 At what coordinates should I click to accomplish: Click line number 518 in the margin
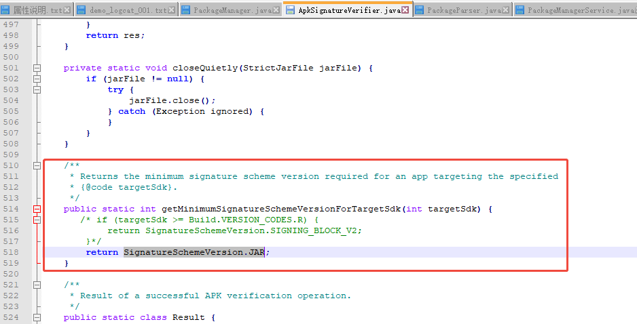click(11, 252)
